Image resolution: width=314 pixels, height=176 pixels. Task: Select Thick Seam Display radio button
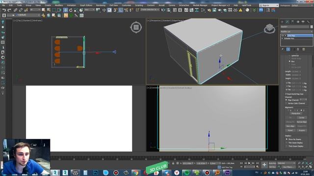pos(287,146)
